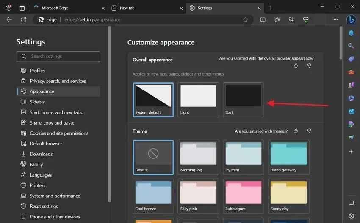The width and height of the screenshot is (360, 223).
Task: Click the main page vertical scrollbar
Action: (x=341, y=42)
